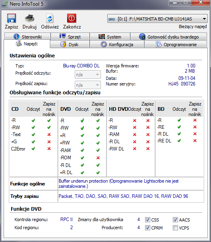Click the HD DVD -RW DL write red cross
The width and height of the screenshot is (211, 242).
point(148,148)
